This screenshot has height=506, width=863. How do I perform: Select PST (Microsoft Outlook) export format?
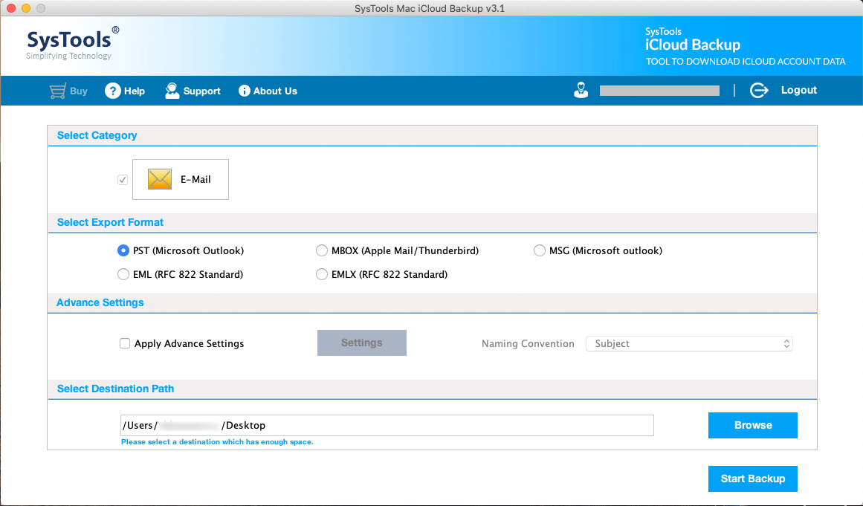click(x=123, y=251)
